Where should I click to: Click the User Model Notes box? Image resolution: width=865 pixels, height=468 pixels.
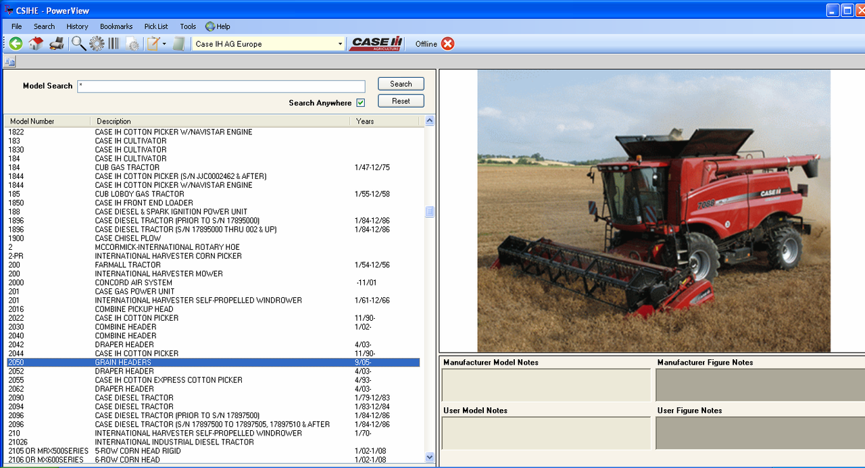(x=546, y=433)
